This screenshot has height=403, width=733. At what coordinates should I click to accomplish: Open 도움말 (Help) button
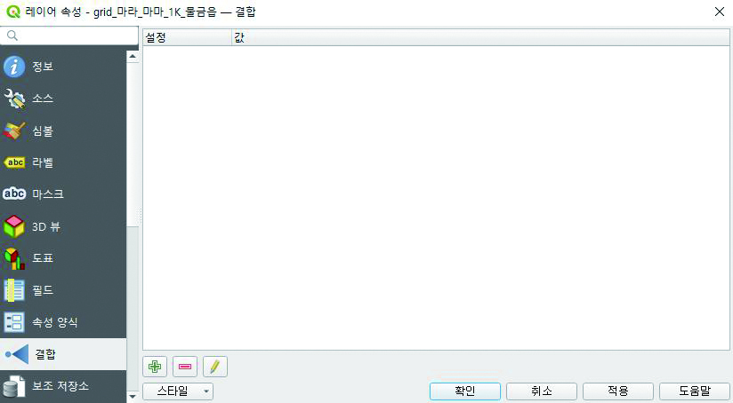(x=694, y=391)
